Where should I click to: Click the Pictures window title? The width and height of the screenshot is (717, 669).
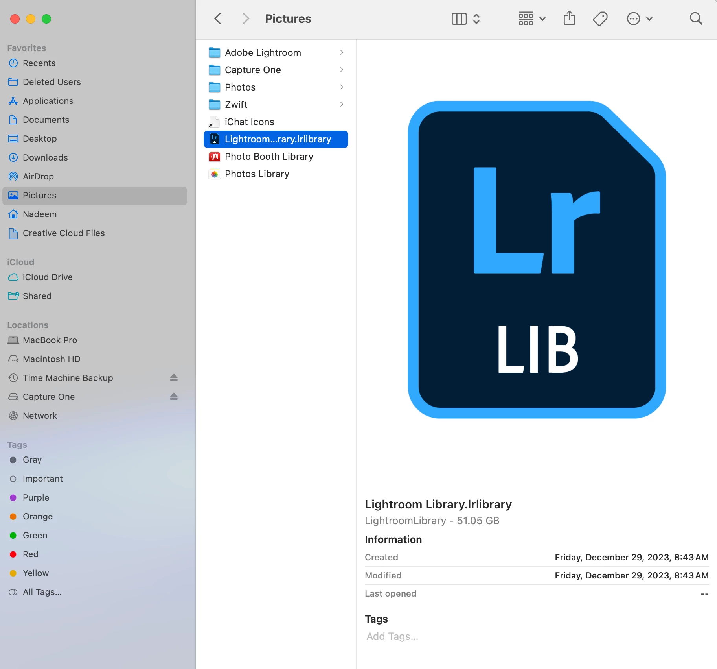pyautogui.click(x=288, y=18)
